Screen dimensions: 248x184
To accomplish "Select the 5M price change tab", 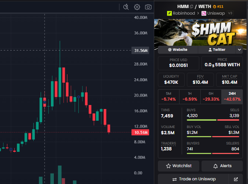I will point(169,97).
